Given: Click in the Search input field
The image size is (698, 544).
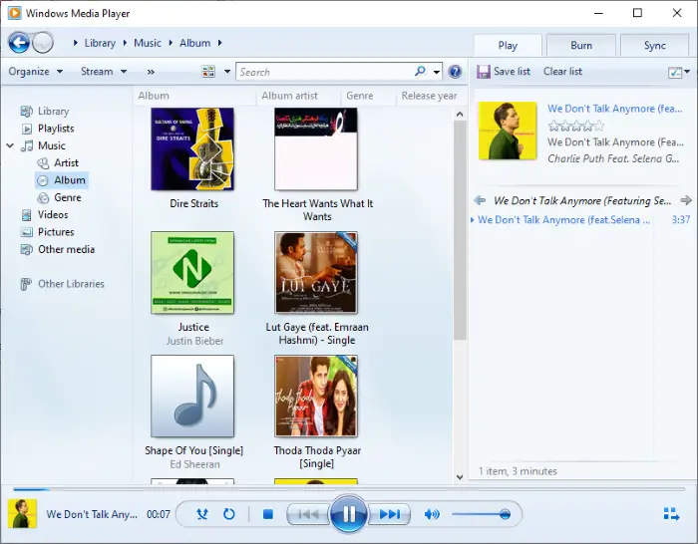Looking at the screenshot, I should point(326,72).
